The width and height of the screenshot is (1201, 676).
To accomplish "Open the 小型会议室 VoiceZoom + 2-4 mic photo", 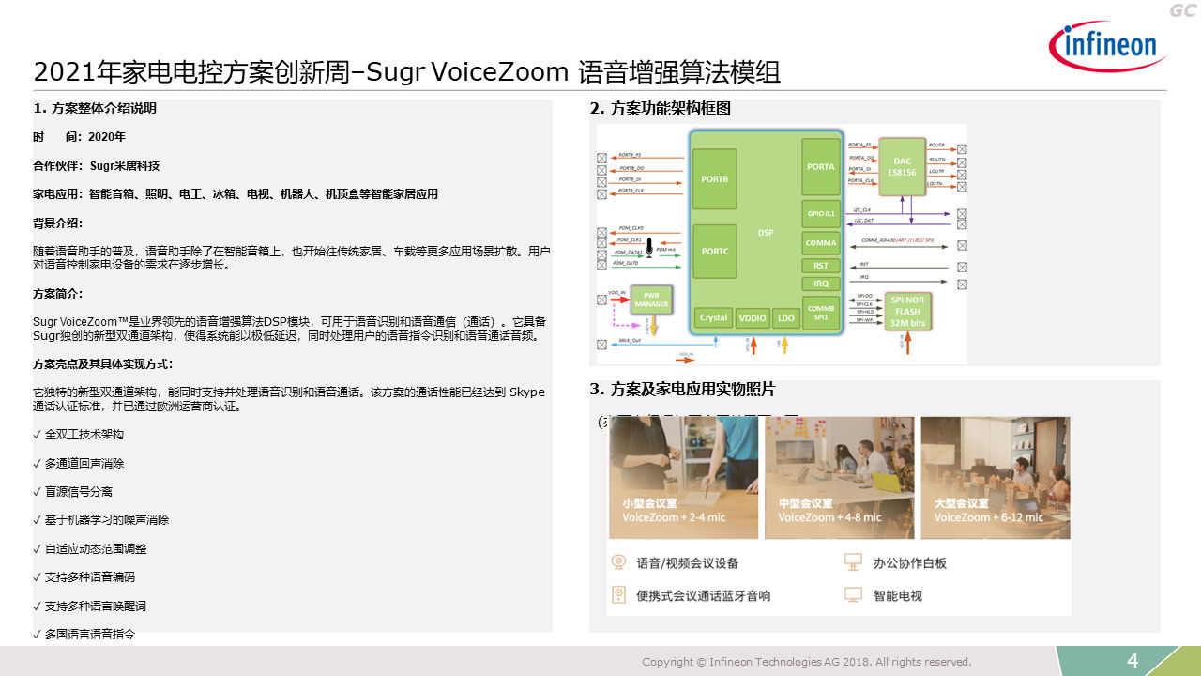I will tap(683, 478).
